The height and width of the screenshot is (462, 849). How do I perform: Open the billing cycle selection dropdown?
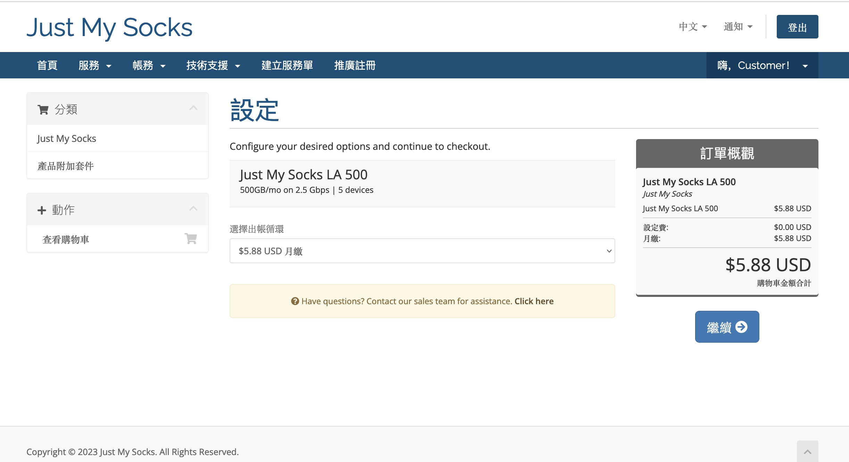422,251
